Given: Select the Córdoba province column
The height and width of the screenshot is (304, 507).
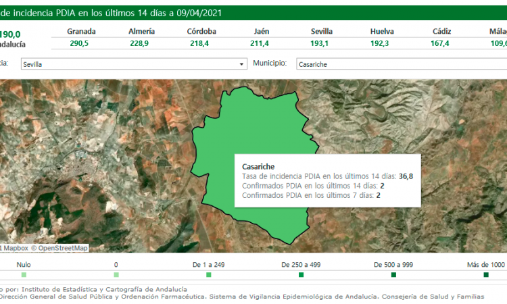Looking at the screenshot, I should (x=201, y=37).
